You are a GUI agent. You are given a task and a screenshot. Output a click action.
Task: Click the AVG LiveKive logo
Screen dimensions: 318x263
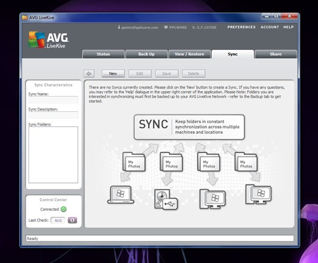click(x=49, y=39)
